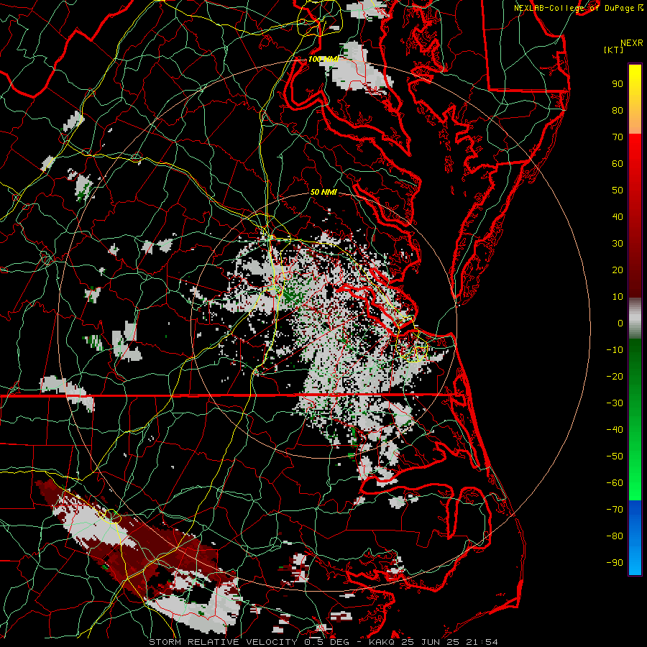The width and height of the screenshot is (647, 647).
Task: Click the -80 legend value
Action: pyautogui.click(x=615, y=536)
